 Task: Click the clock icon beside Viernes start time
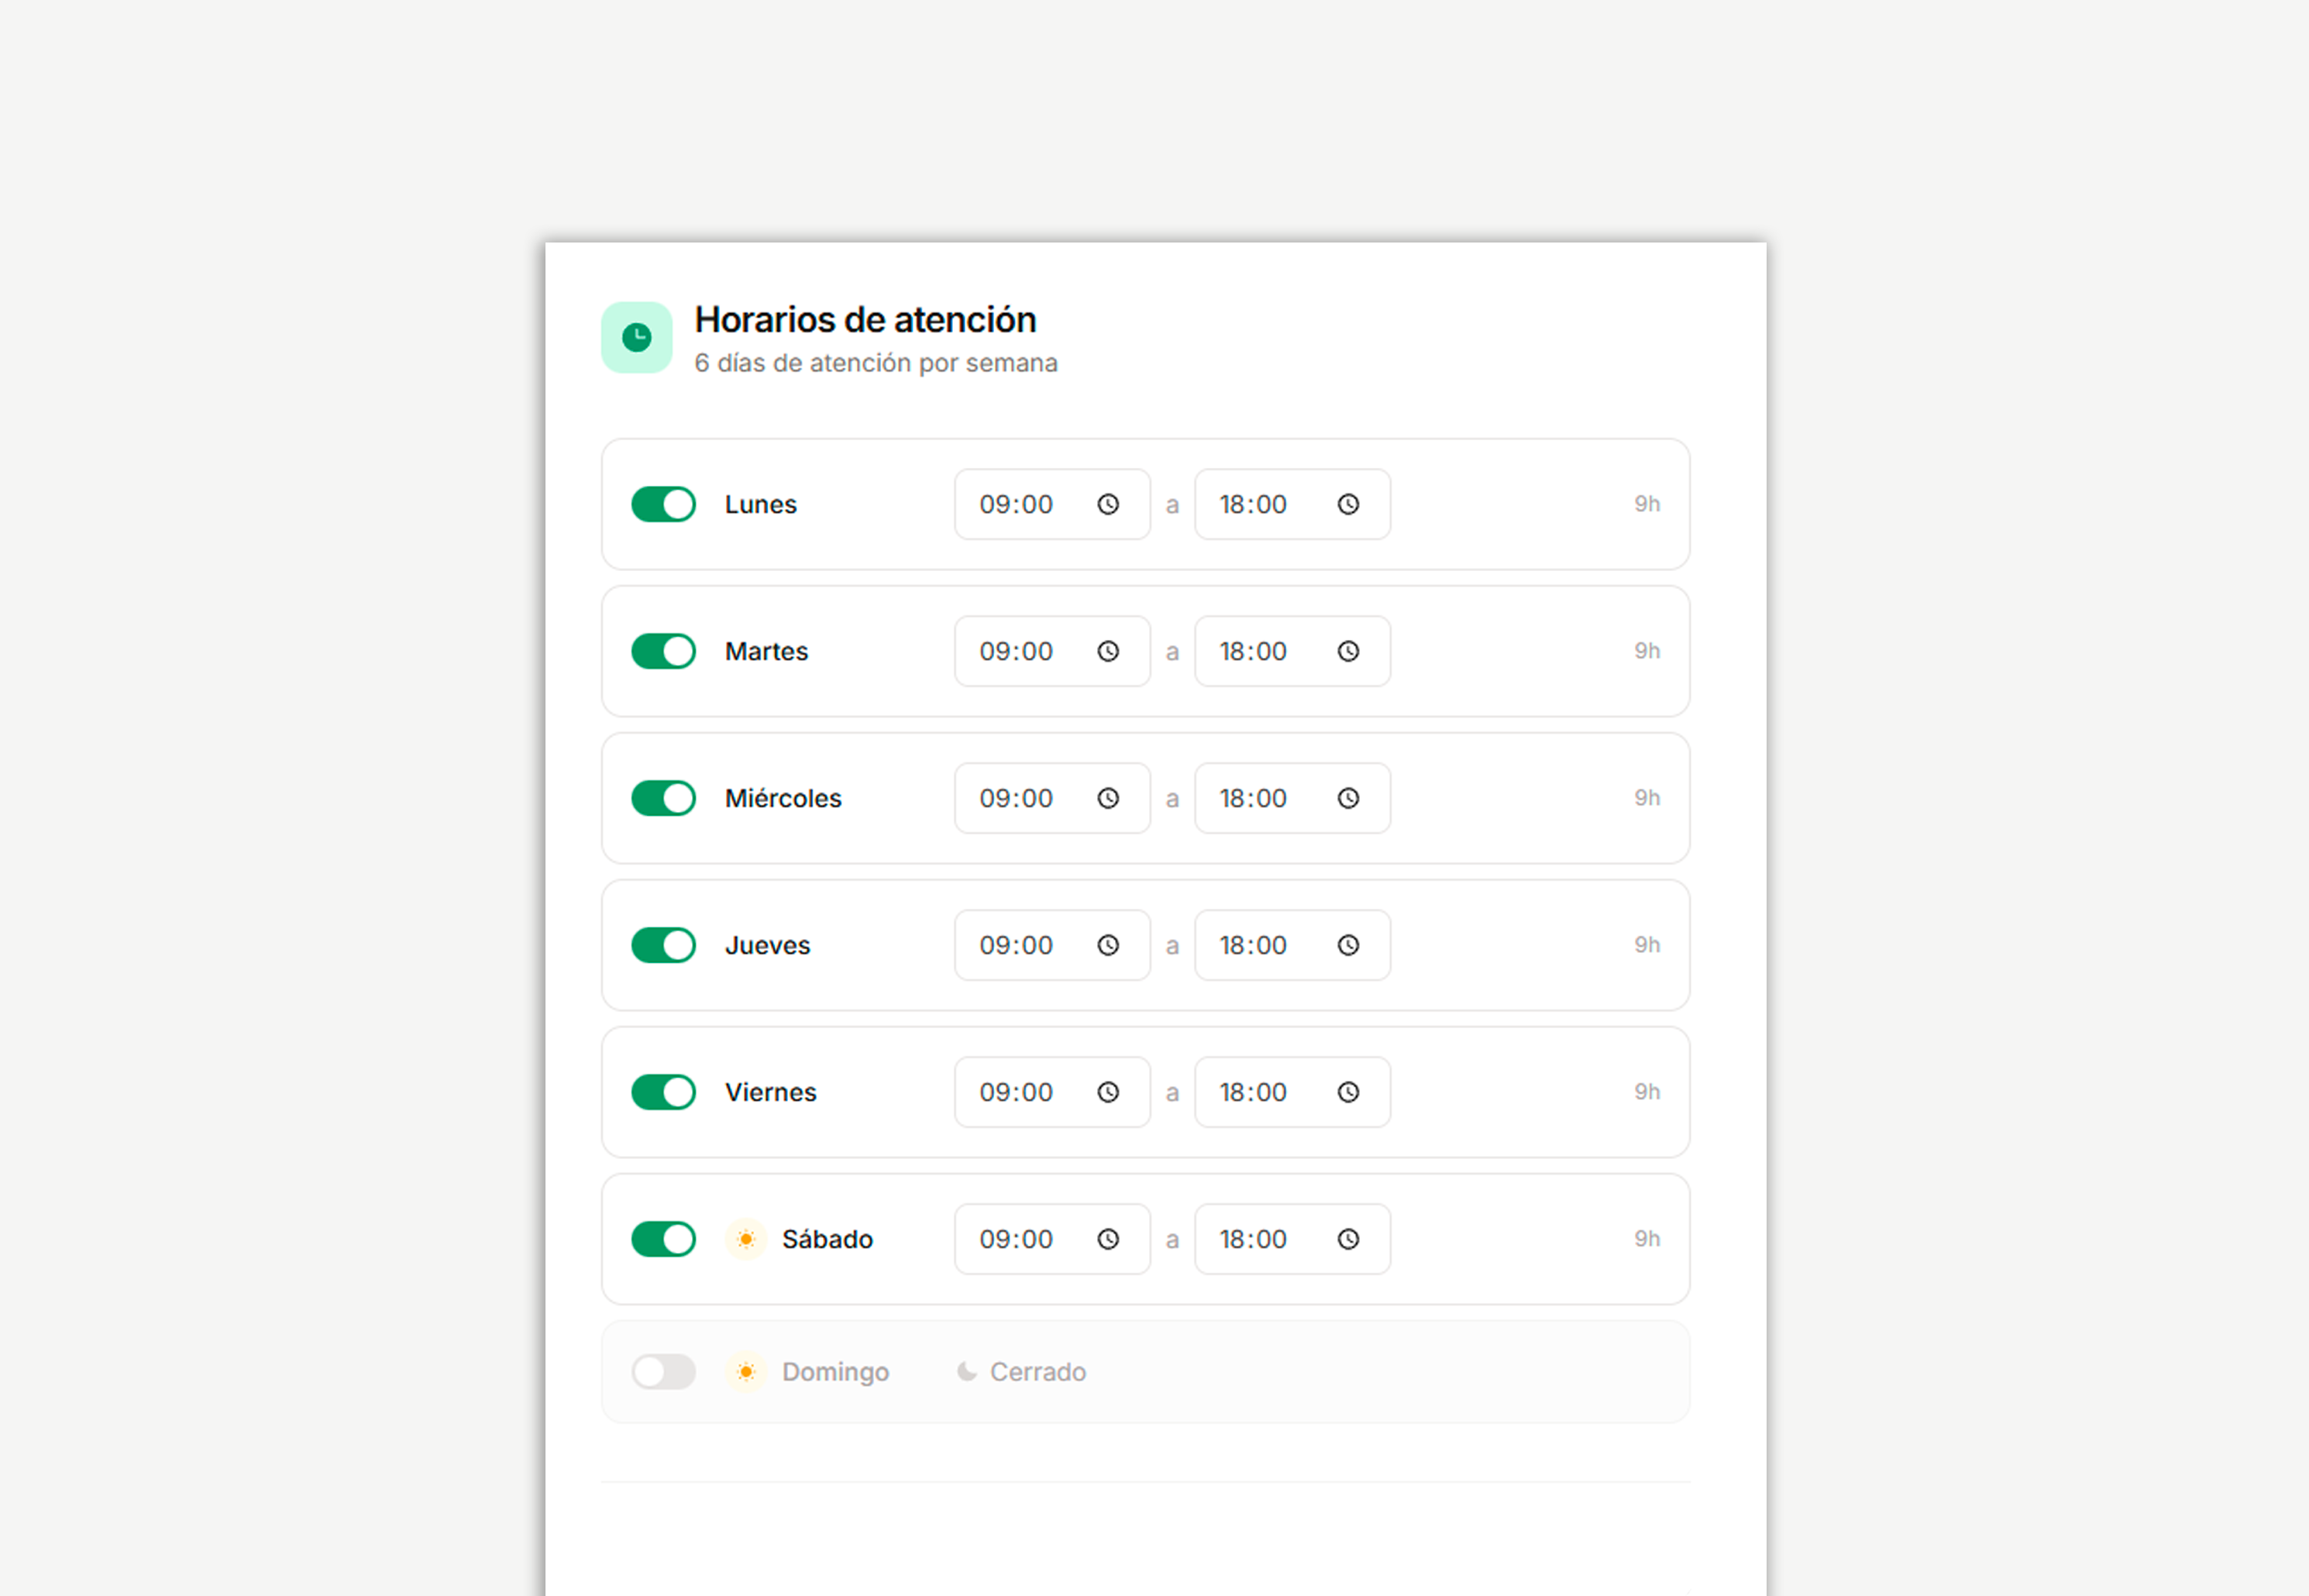(1109, 1092)
